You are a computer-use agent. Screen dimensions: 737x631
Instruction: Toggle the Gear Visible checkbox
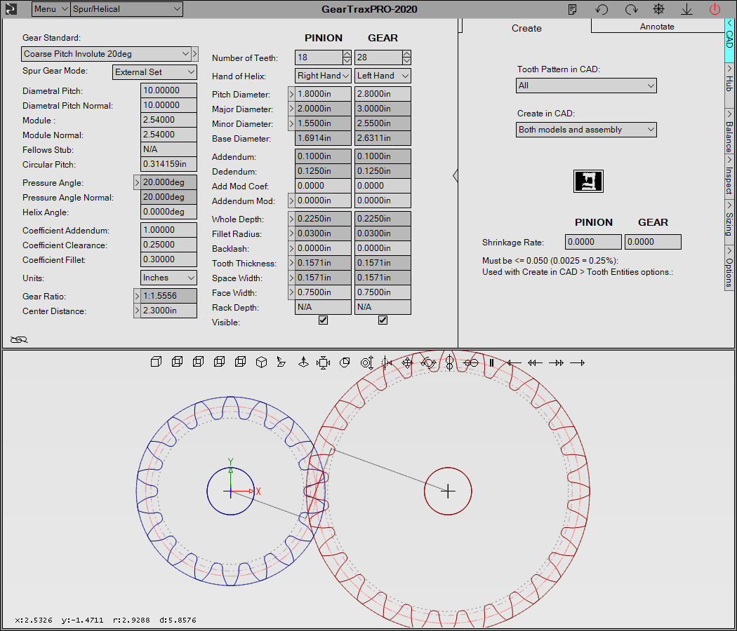(383, 320)
